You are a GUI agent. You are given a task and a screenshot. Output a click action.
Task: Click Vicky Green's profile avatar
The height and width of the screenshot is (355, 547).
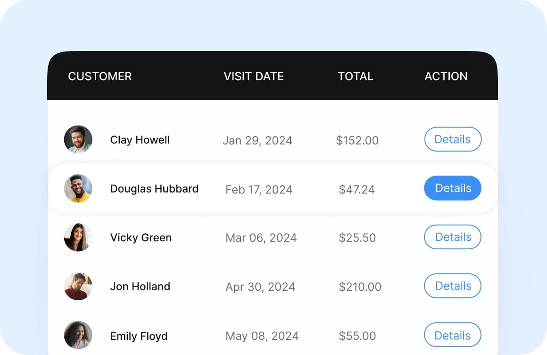click(x=78, y=237)
